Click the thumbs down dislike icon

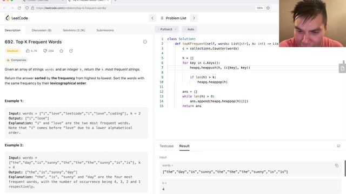45,51
